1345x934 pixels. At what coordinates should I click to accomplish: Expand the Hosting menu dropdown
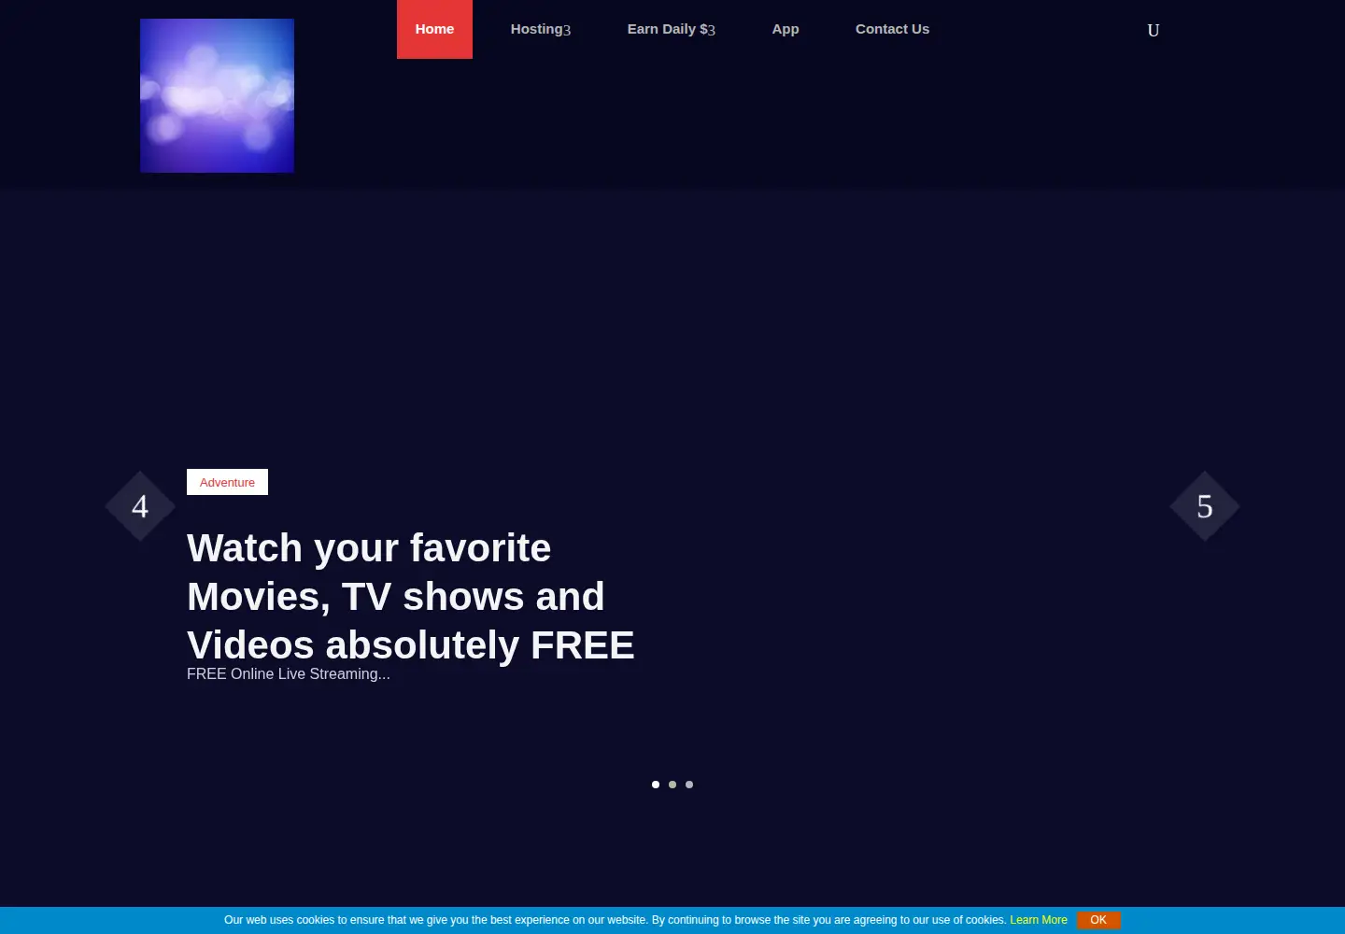540,29
